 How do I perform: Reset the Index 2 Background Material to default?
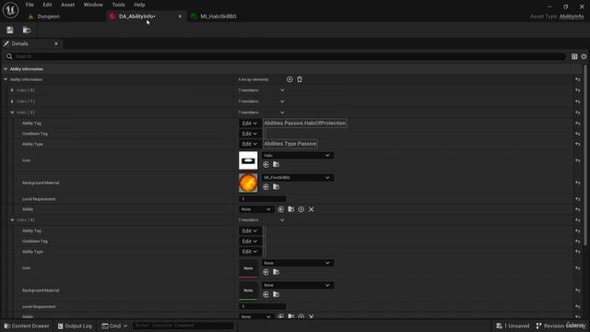pos(578,183)
